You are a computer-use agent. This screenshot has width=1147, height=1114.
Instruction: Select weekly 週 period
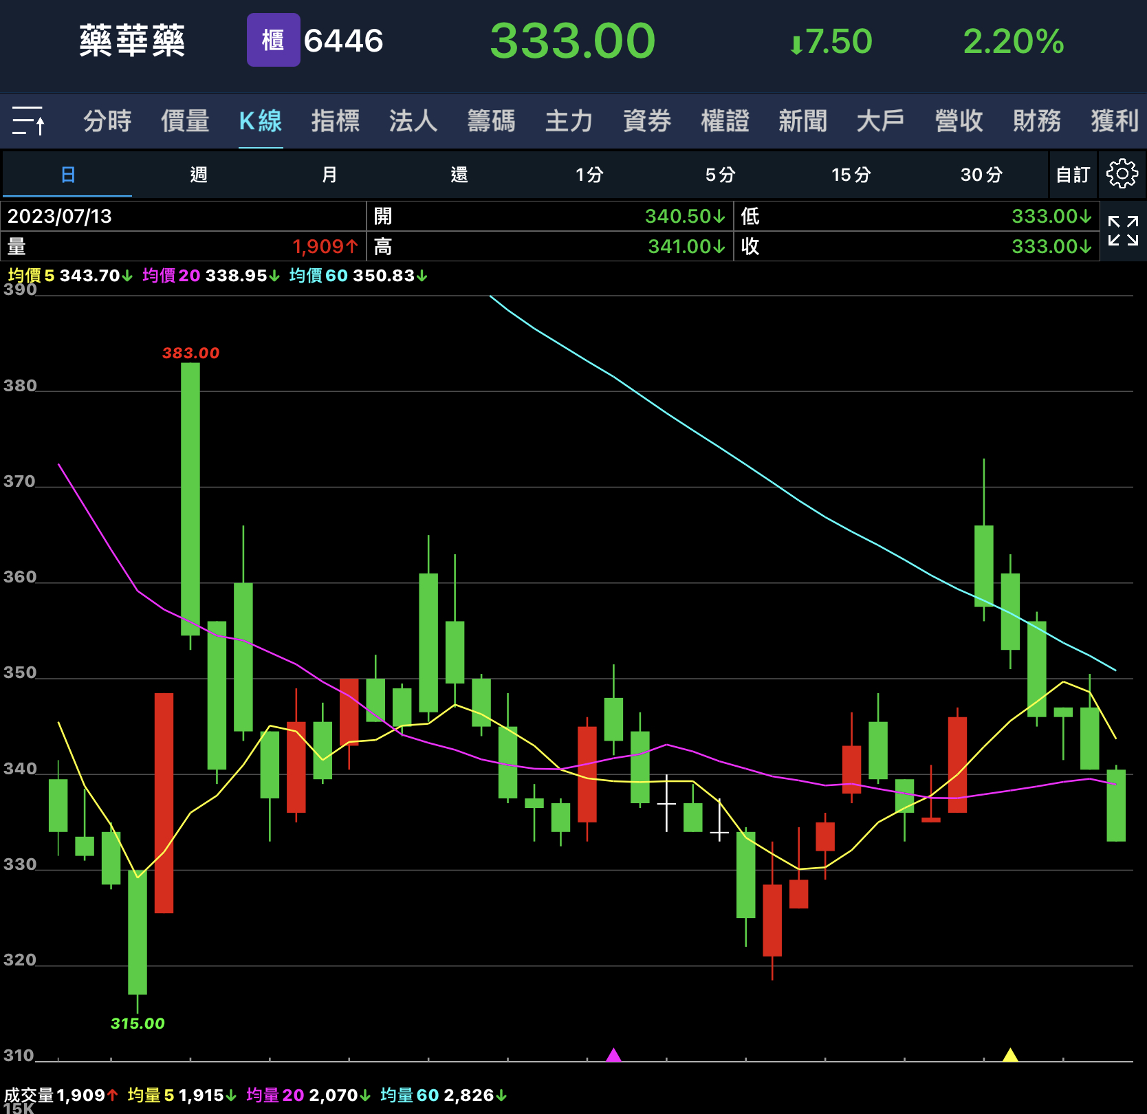click(x=199, y=175)
